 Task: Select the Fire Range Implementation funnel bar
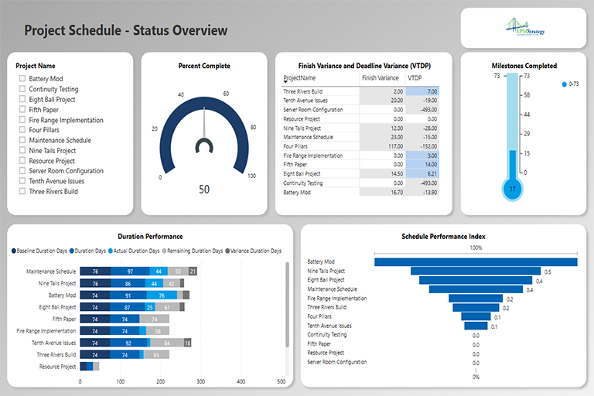pos(476,299)
